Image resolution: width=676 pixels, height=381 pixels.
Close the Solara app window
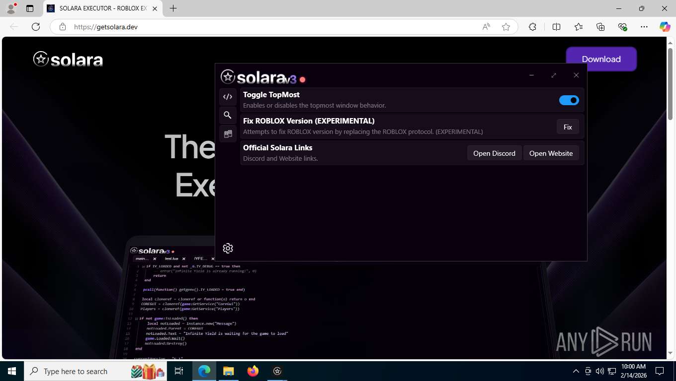[x=576, y=75]
